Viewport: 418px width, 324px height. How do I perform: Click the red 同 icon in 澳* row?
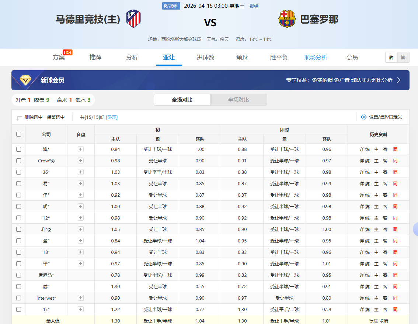click(395, 149)
